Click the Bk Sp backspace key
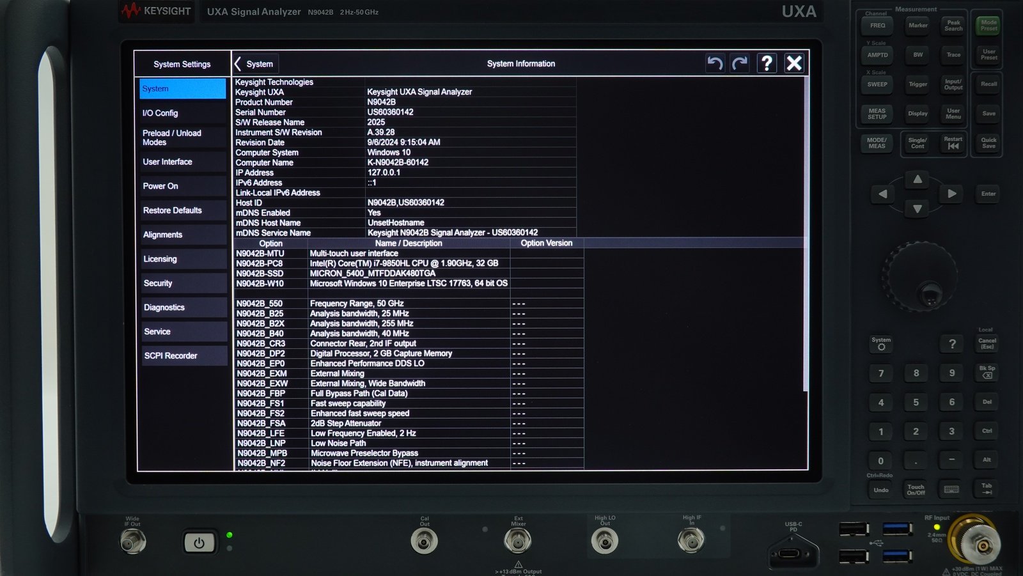 pos(987,373)
